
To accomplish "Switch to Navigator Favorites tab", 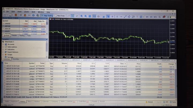I will coord(16,59).
